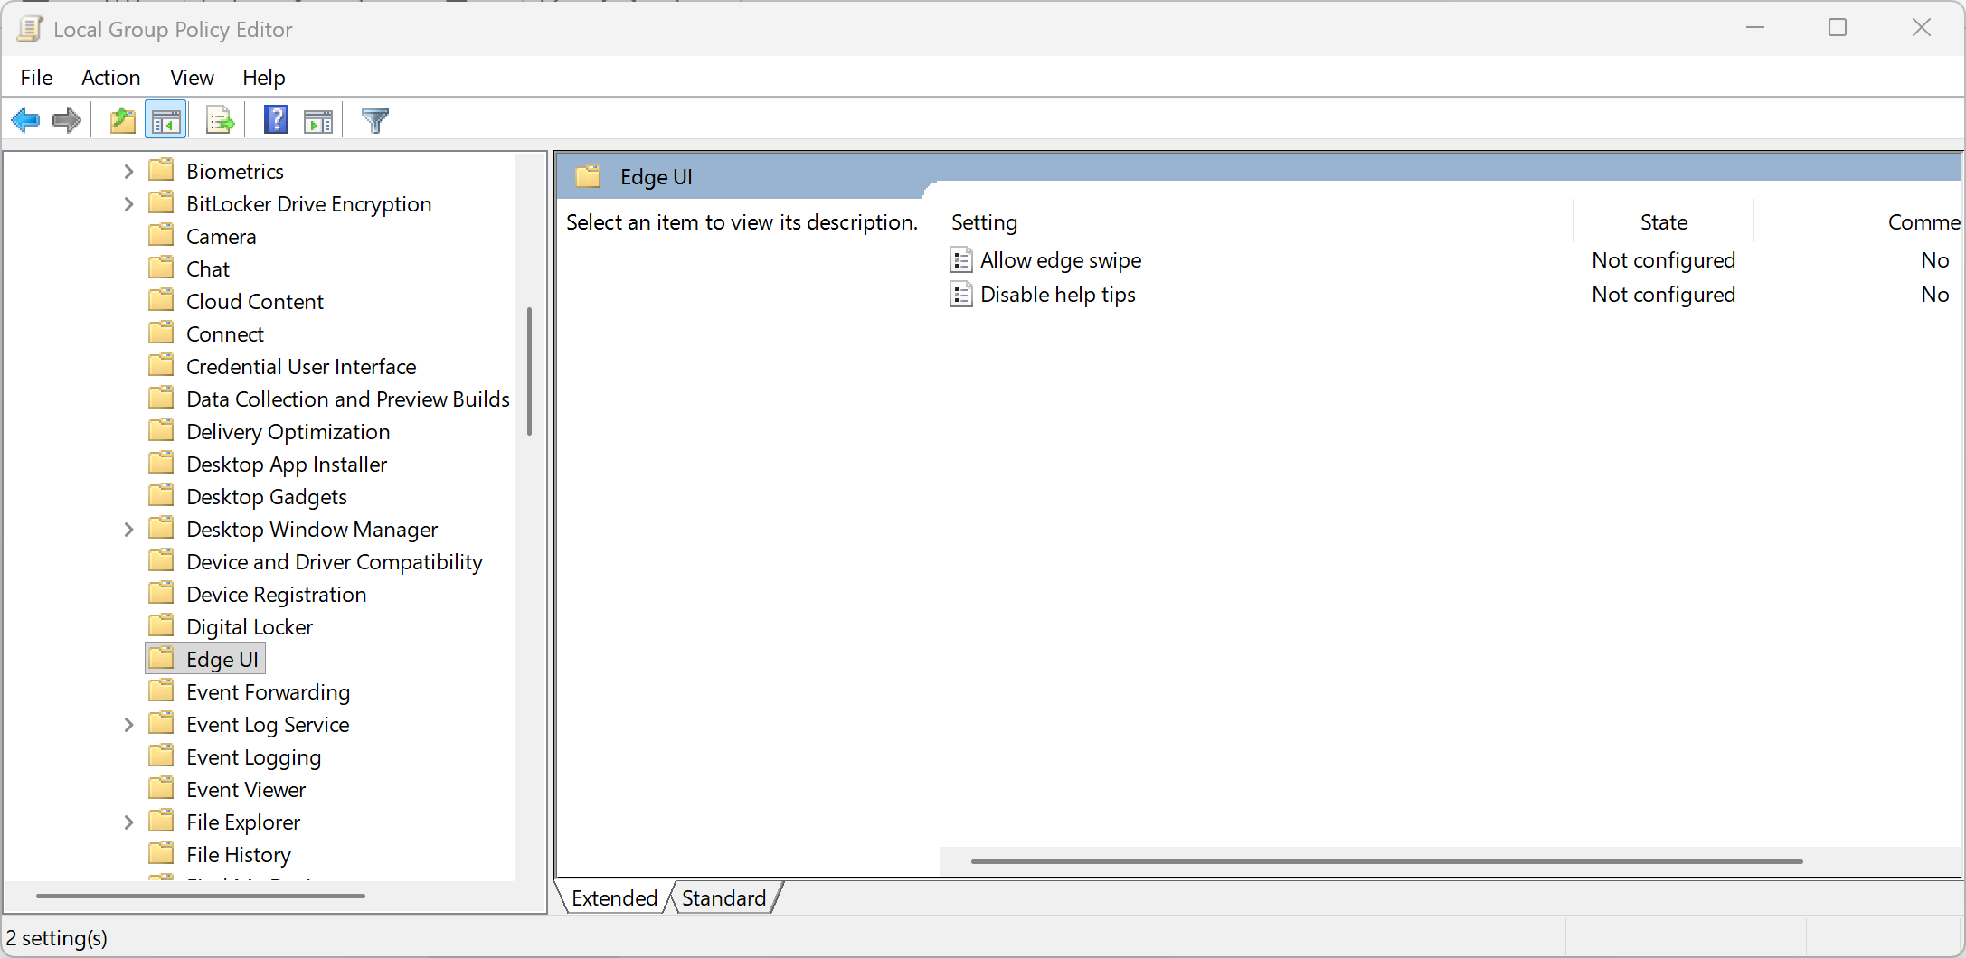The height and width of the screenshot is (958, 1966).
Task: Click the settings list horizontal scrollbar
Action: [1386, 861]
